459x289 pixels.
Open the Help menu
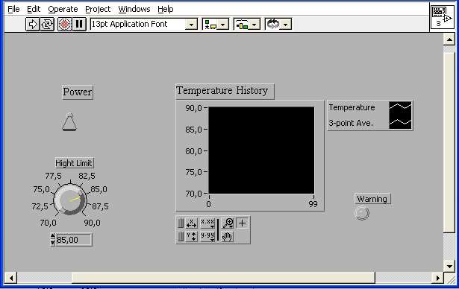pos(166,10)
